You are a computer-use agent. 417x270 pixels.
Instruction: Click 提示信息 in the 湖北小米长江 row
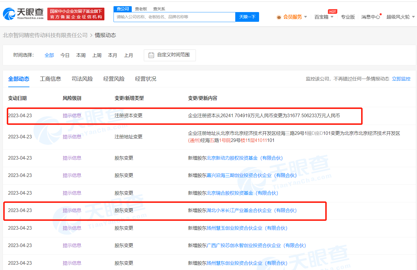(72, 211)
